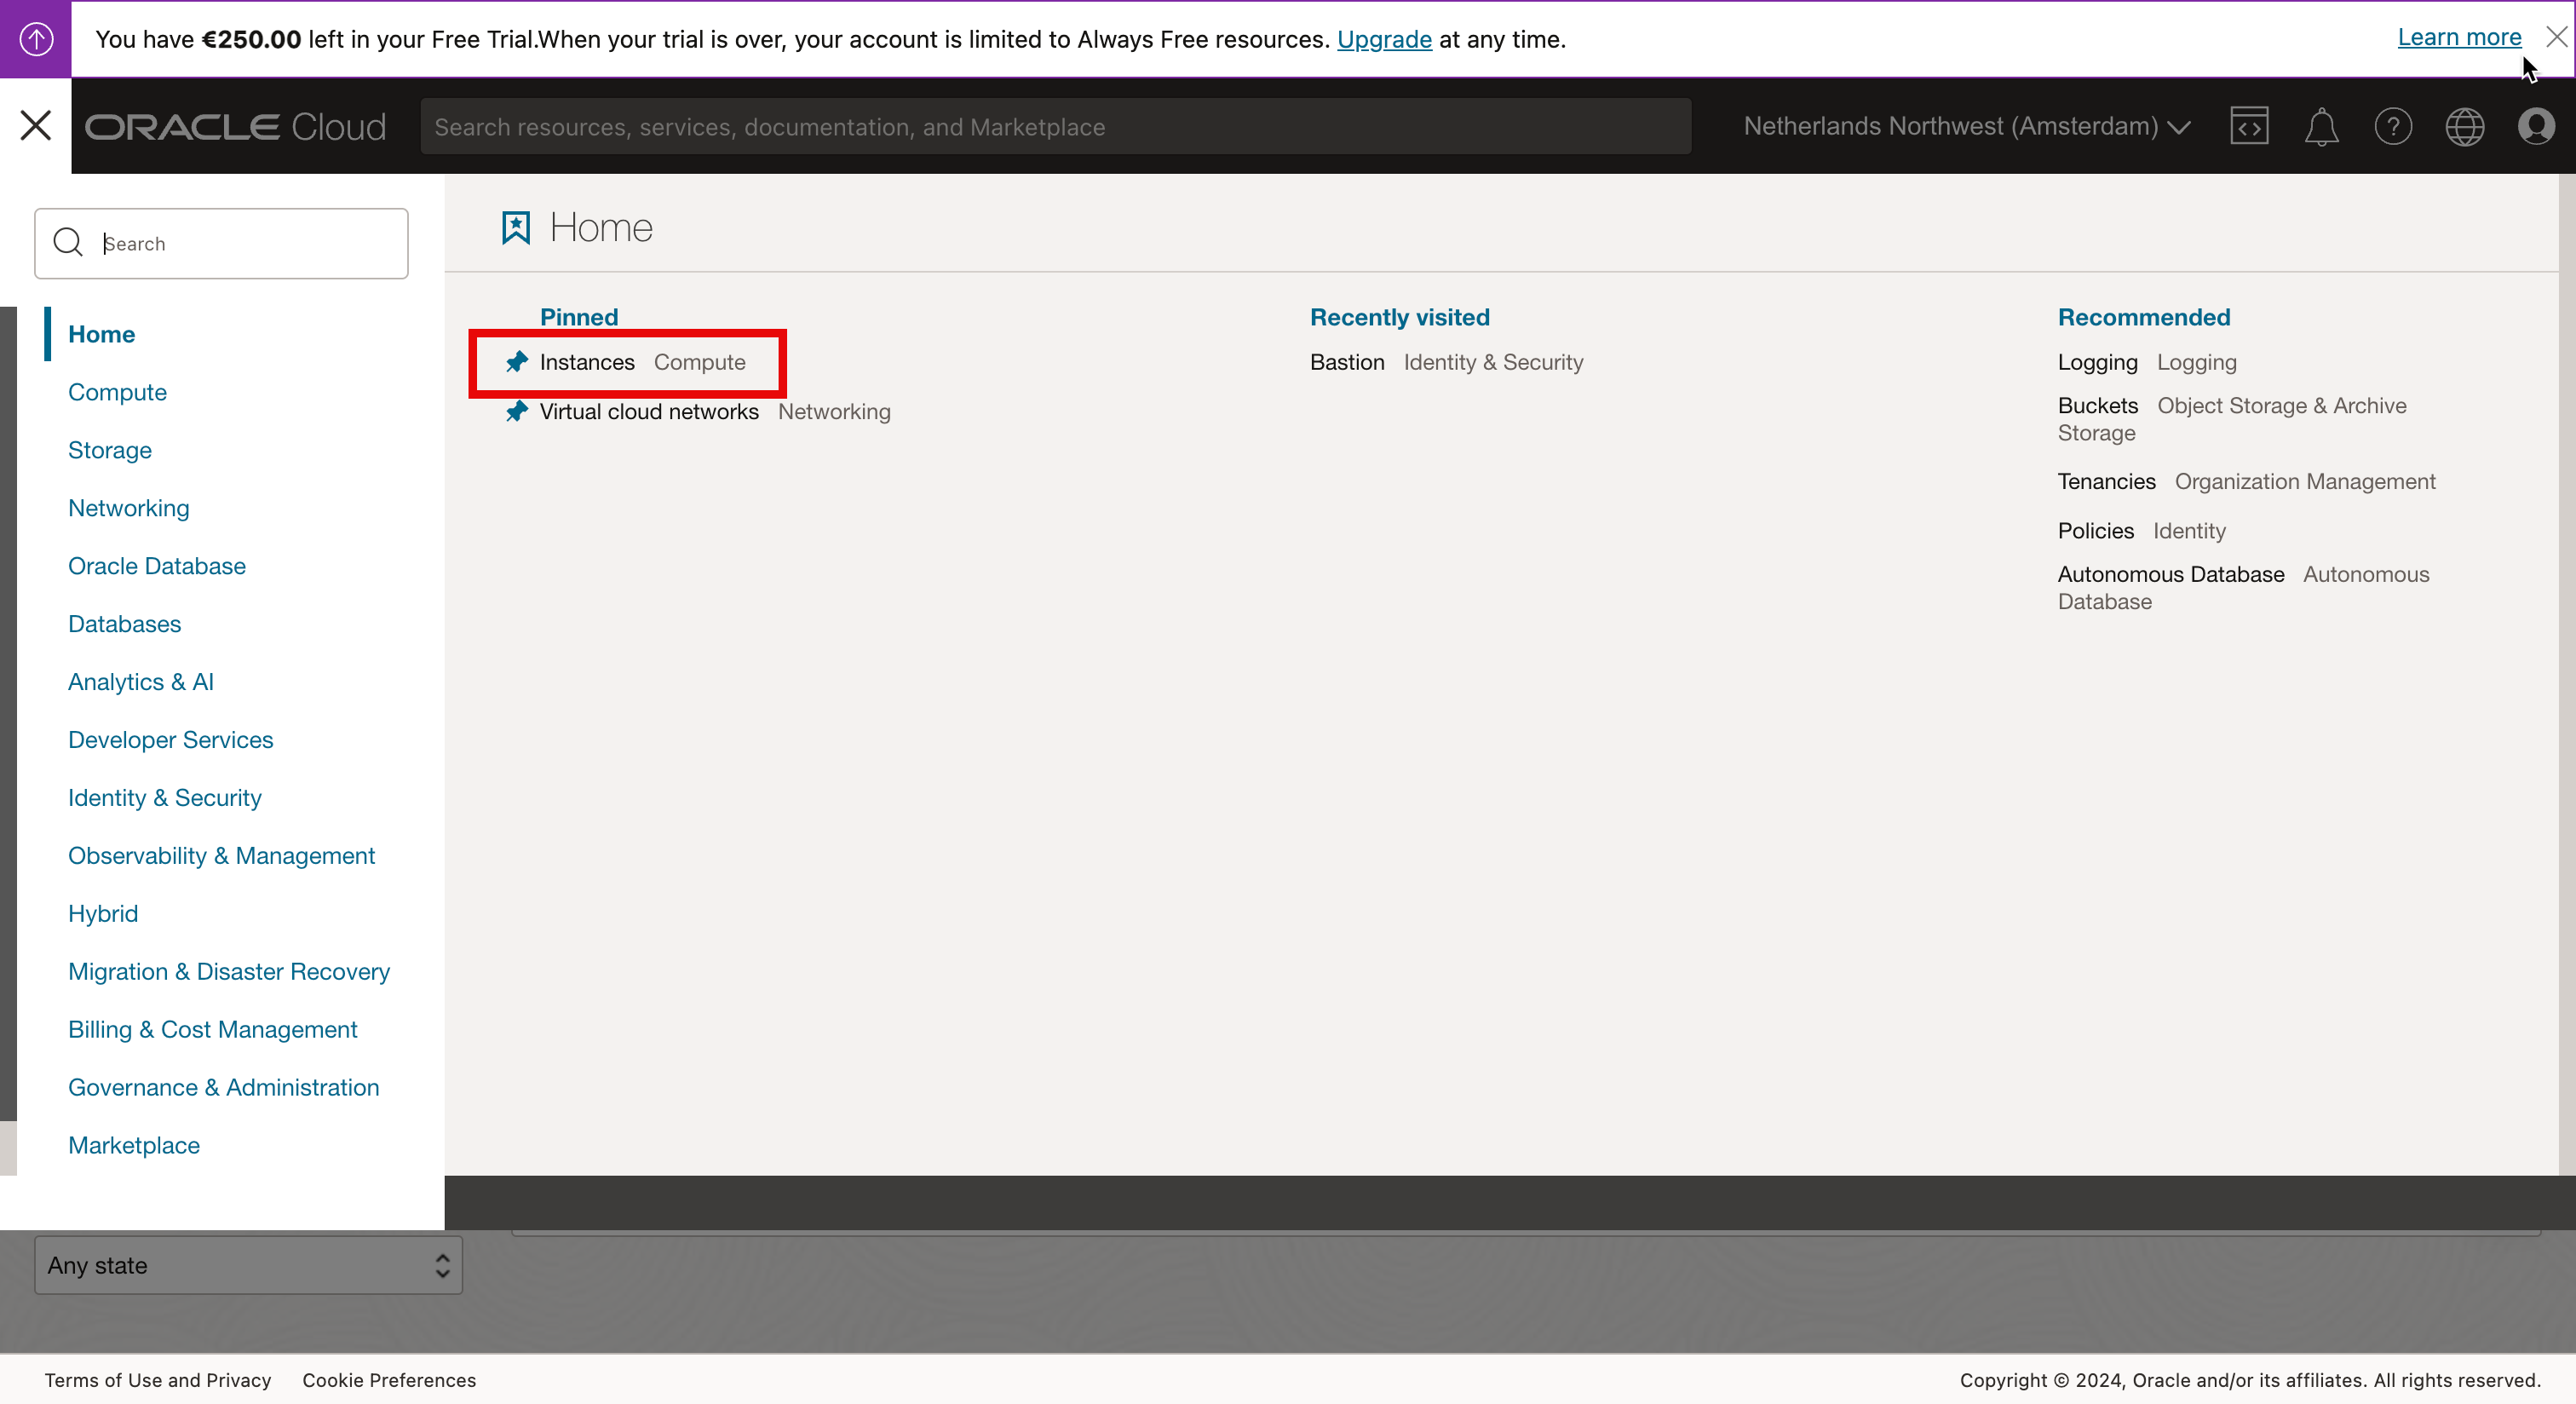Open the help question mark icon

click(2393, 127)
